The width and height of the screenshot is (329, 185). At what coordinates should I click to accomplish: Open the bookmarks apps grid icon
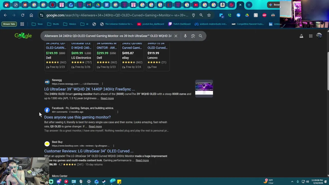coord(22,24)
